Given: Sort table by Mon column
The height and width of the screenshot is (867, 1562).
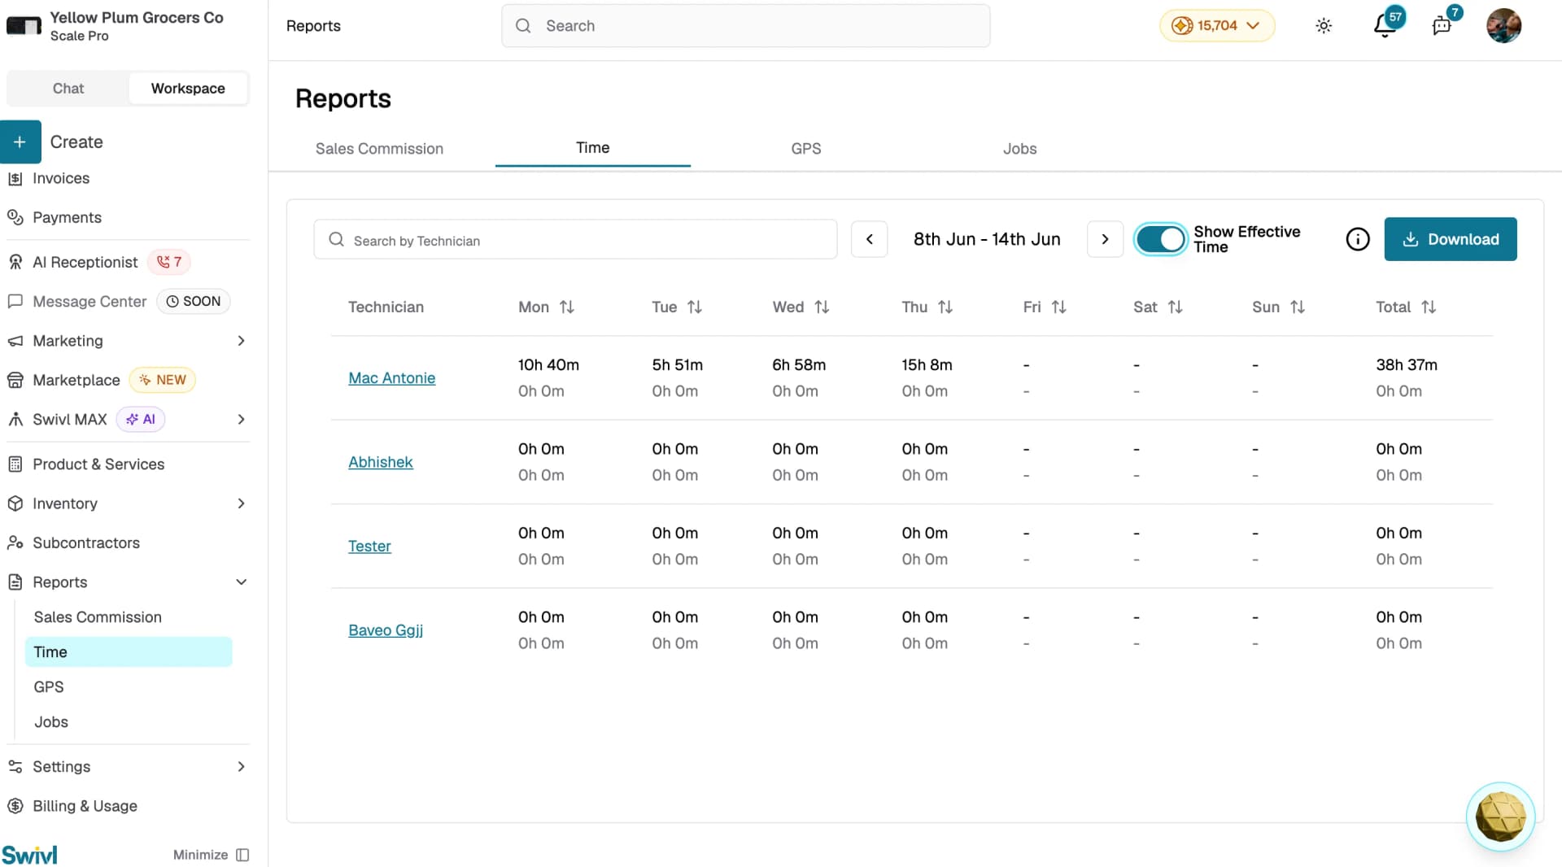Looking at the screenshot, I should tap(567, 307).
